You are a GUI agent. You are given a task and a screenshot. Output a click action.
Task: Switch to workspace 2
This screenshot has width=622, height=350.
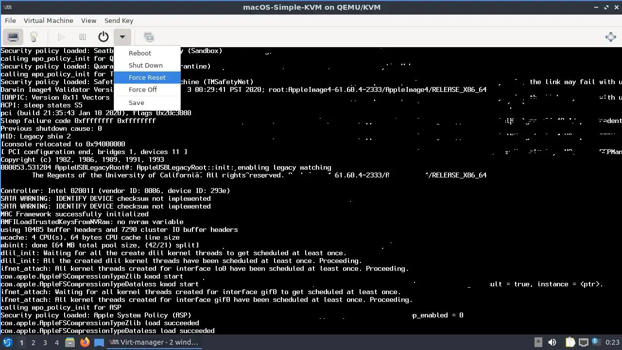click(33, 342)
